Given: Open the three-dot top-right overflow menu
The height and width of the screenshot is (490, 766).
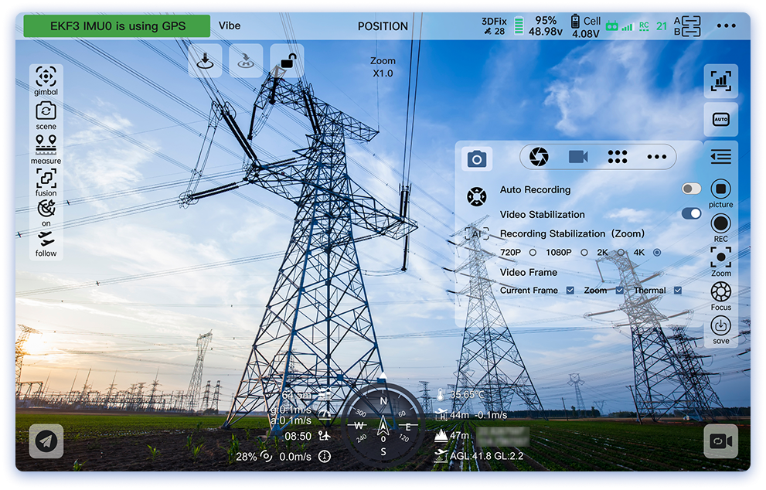Looking at the screenshot, I should click(x=726, y=26).
